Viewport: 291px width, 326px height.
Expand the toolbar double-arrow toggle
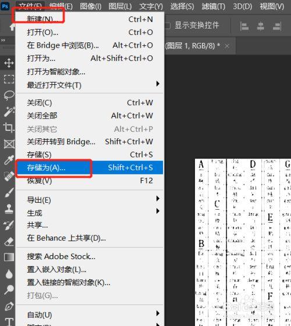tap(3, 40)
